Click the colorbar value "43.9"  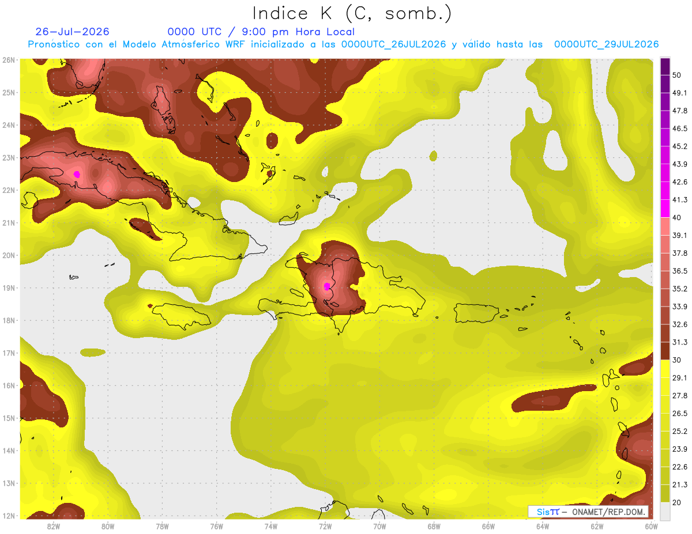pyautogui.click(x=680, y=164)
